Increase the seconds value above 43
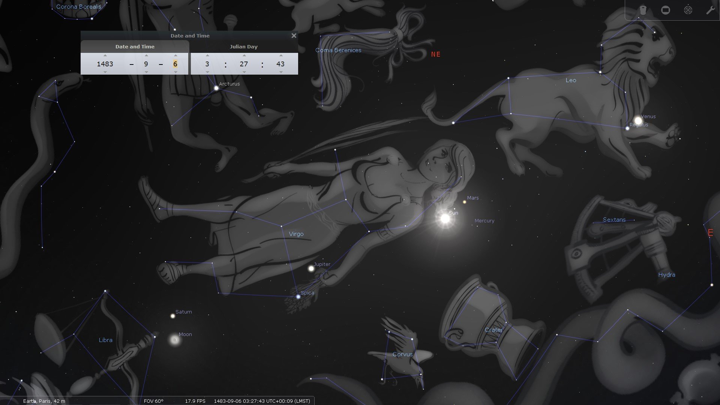720x405 pixels. (x=281, y=55)
